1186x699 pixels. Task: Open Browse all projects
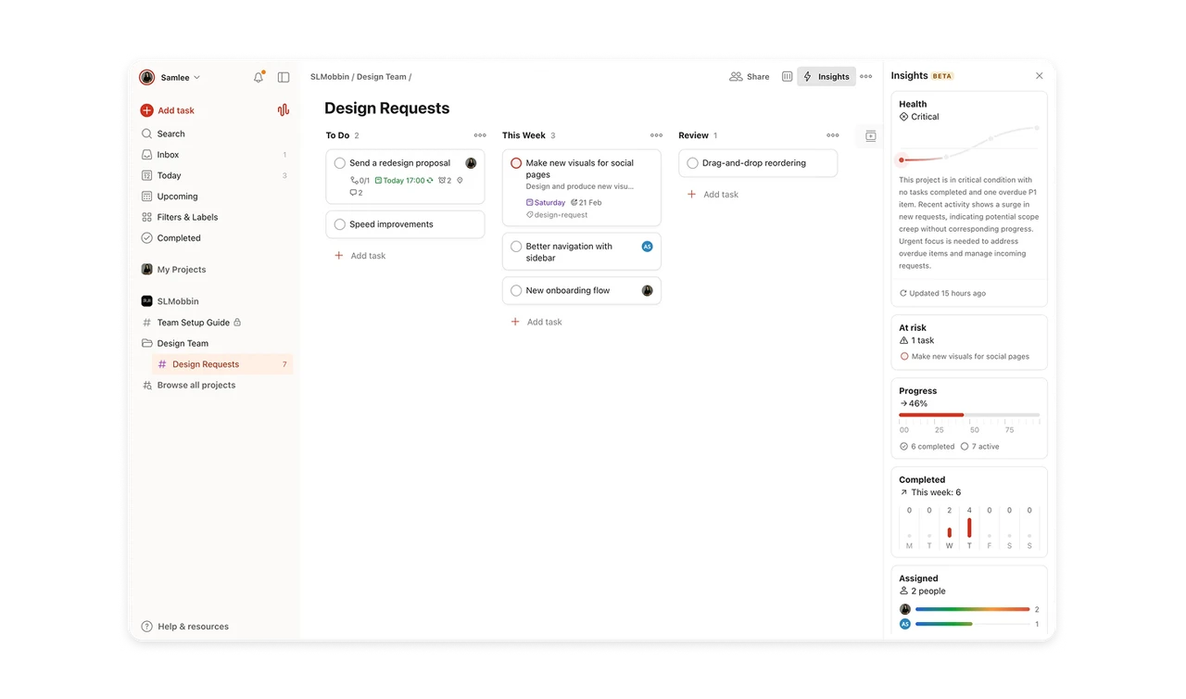click(x=194, y=385)
